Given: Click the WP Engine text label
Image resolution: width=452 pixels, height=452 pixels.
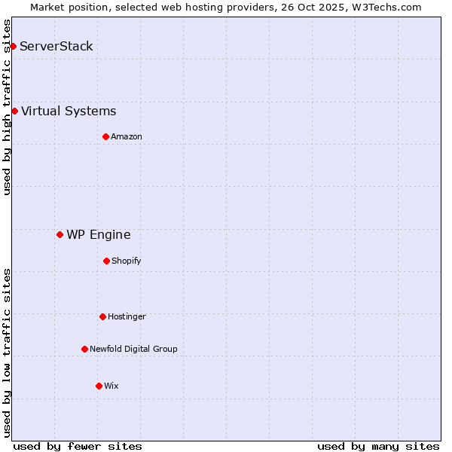Looking at the screenshot, I should (98, 234).
